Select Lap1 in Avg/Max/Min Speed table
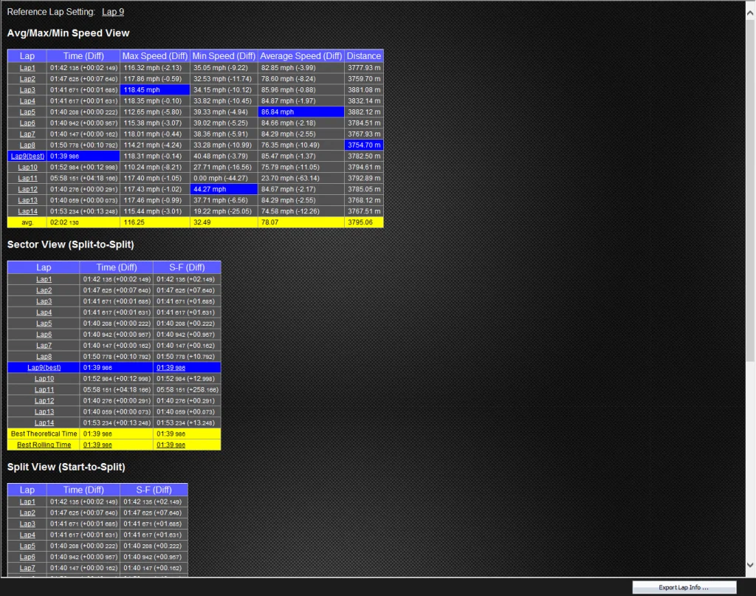This screenshot has height=596, width=756. (27, 68)
